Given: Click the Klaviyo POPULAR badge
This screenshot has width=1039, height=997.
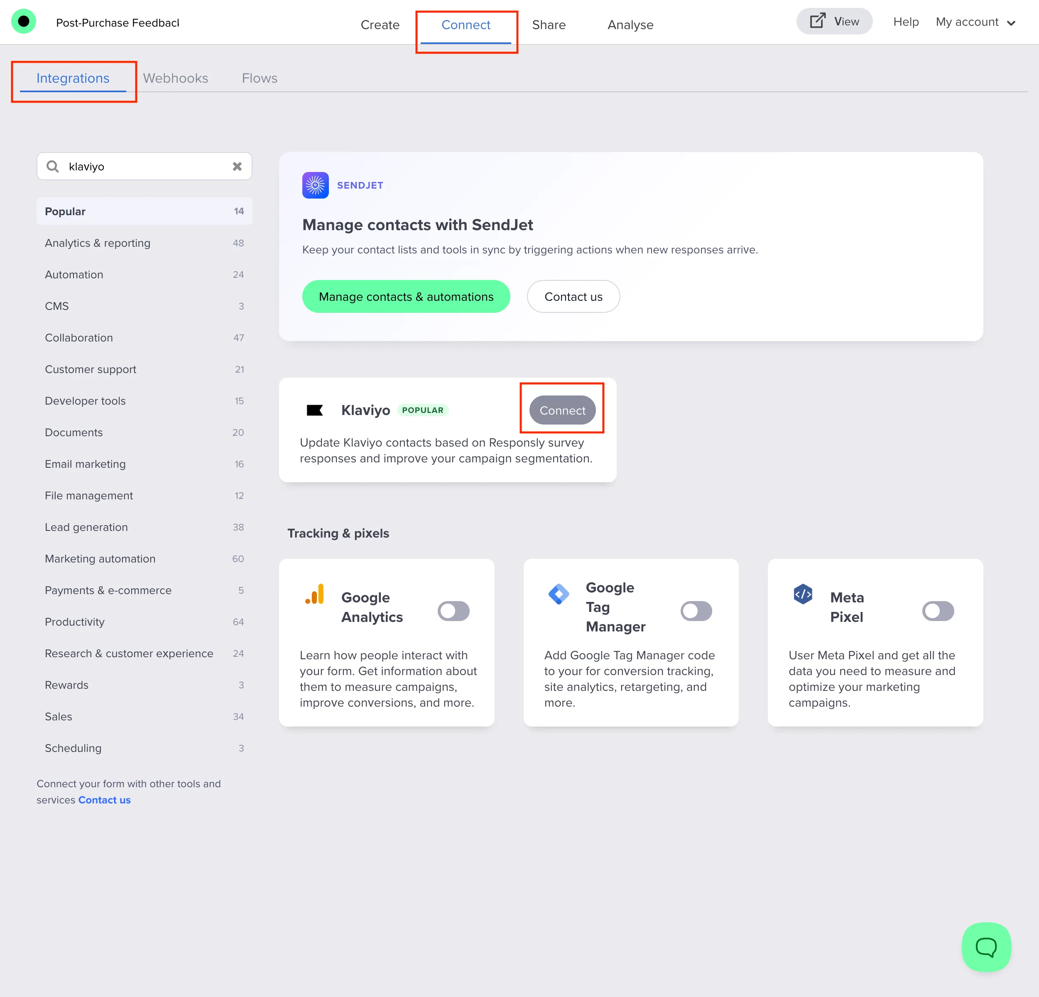Looking at the screenshot, I should pos(422,410).
